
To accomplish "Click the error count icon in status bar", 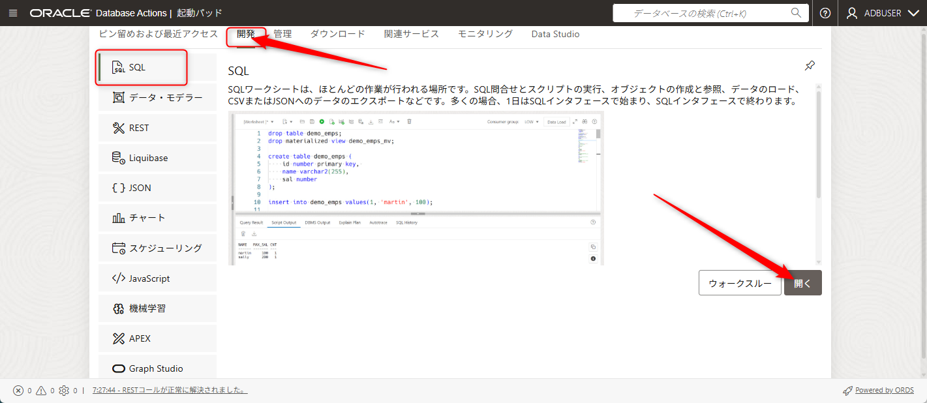I will 18,391.
